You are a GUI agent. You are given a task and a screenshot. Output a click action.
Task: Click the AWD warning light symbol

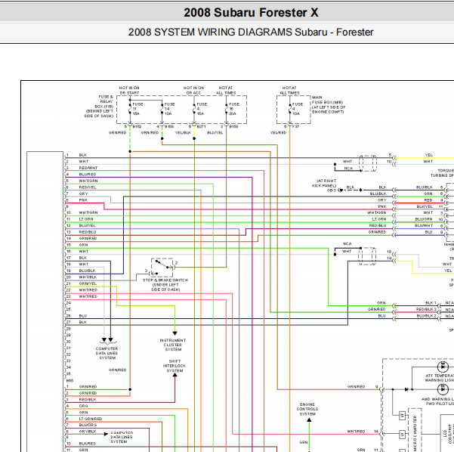[443, 389]
